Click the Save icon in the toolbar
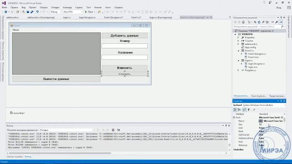292x164 pixels. click(x=28, y=12)
